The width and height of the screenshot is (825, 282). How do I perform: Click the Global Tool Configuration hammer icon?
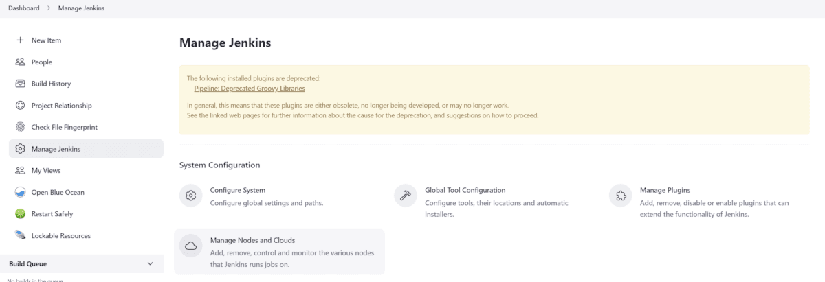pyautogui.click(x=406, y=196)
